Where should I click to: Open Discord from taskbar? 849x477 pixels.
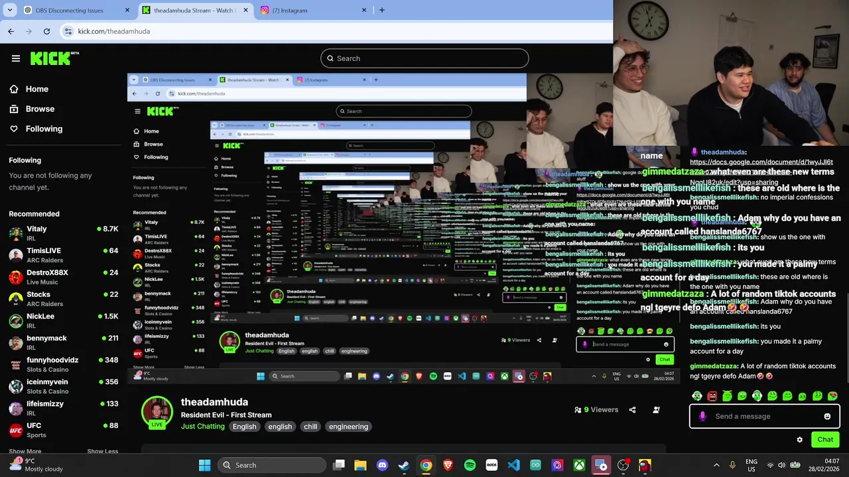pyautogui.click(x=382, y=465)
